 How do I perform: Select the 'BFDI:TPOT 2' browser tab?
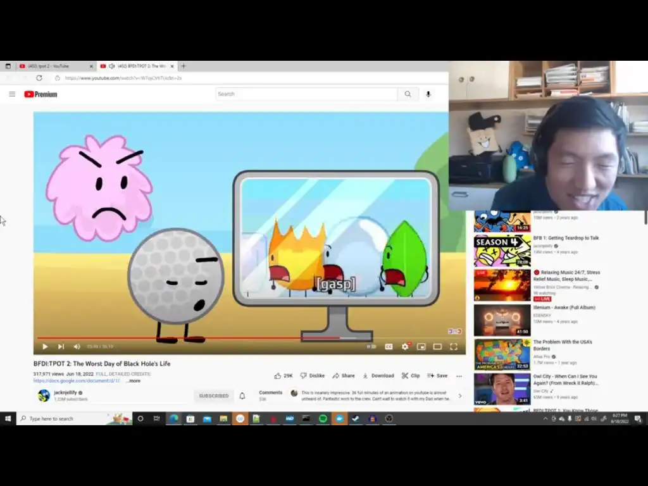point(137,66)
